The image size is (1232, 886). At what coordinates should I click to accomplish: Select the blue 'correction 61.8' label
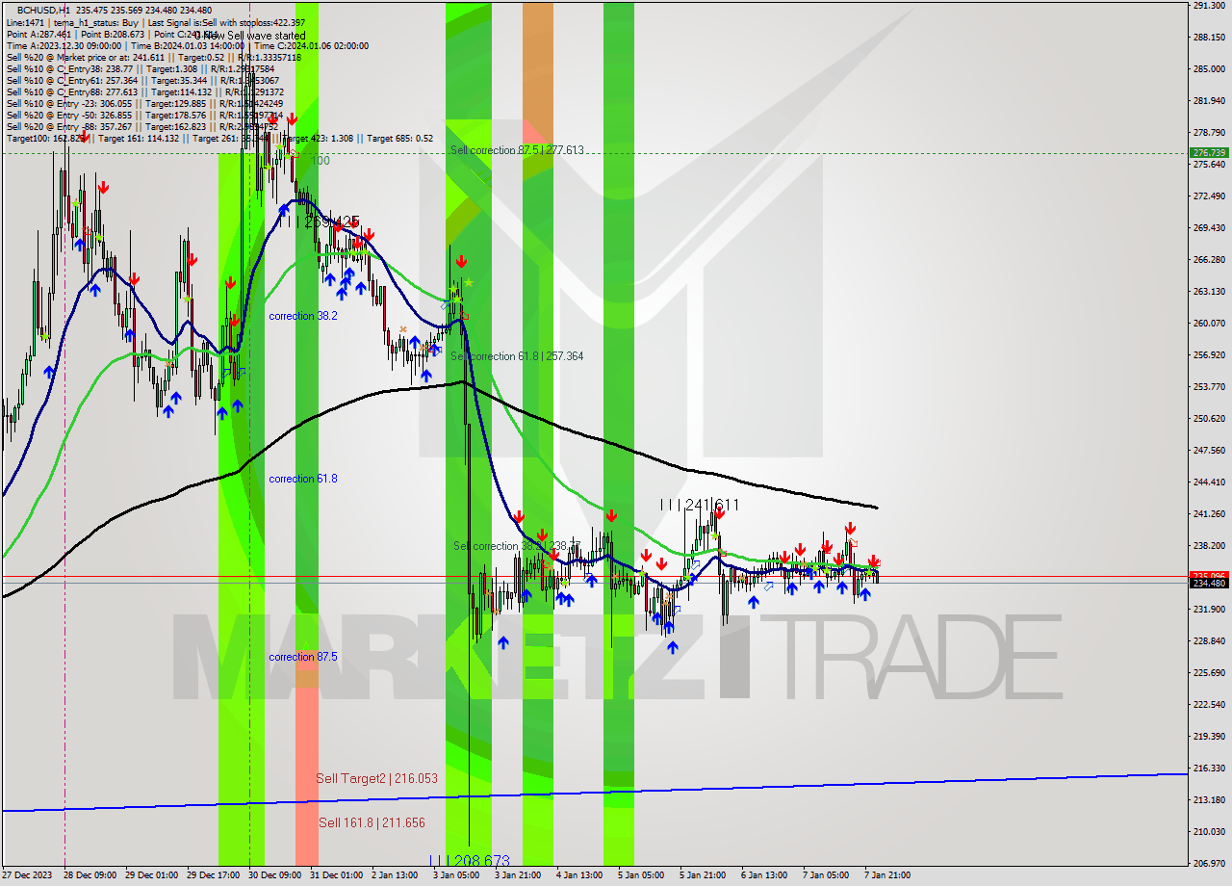[x=303, y=479]
